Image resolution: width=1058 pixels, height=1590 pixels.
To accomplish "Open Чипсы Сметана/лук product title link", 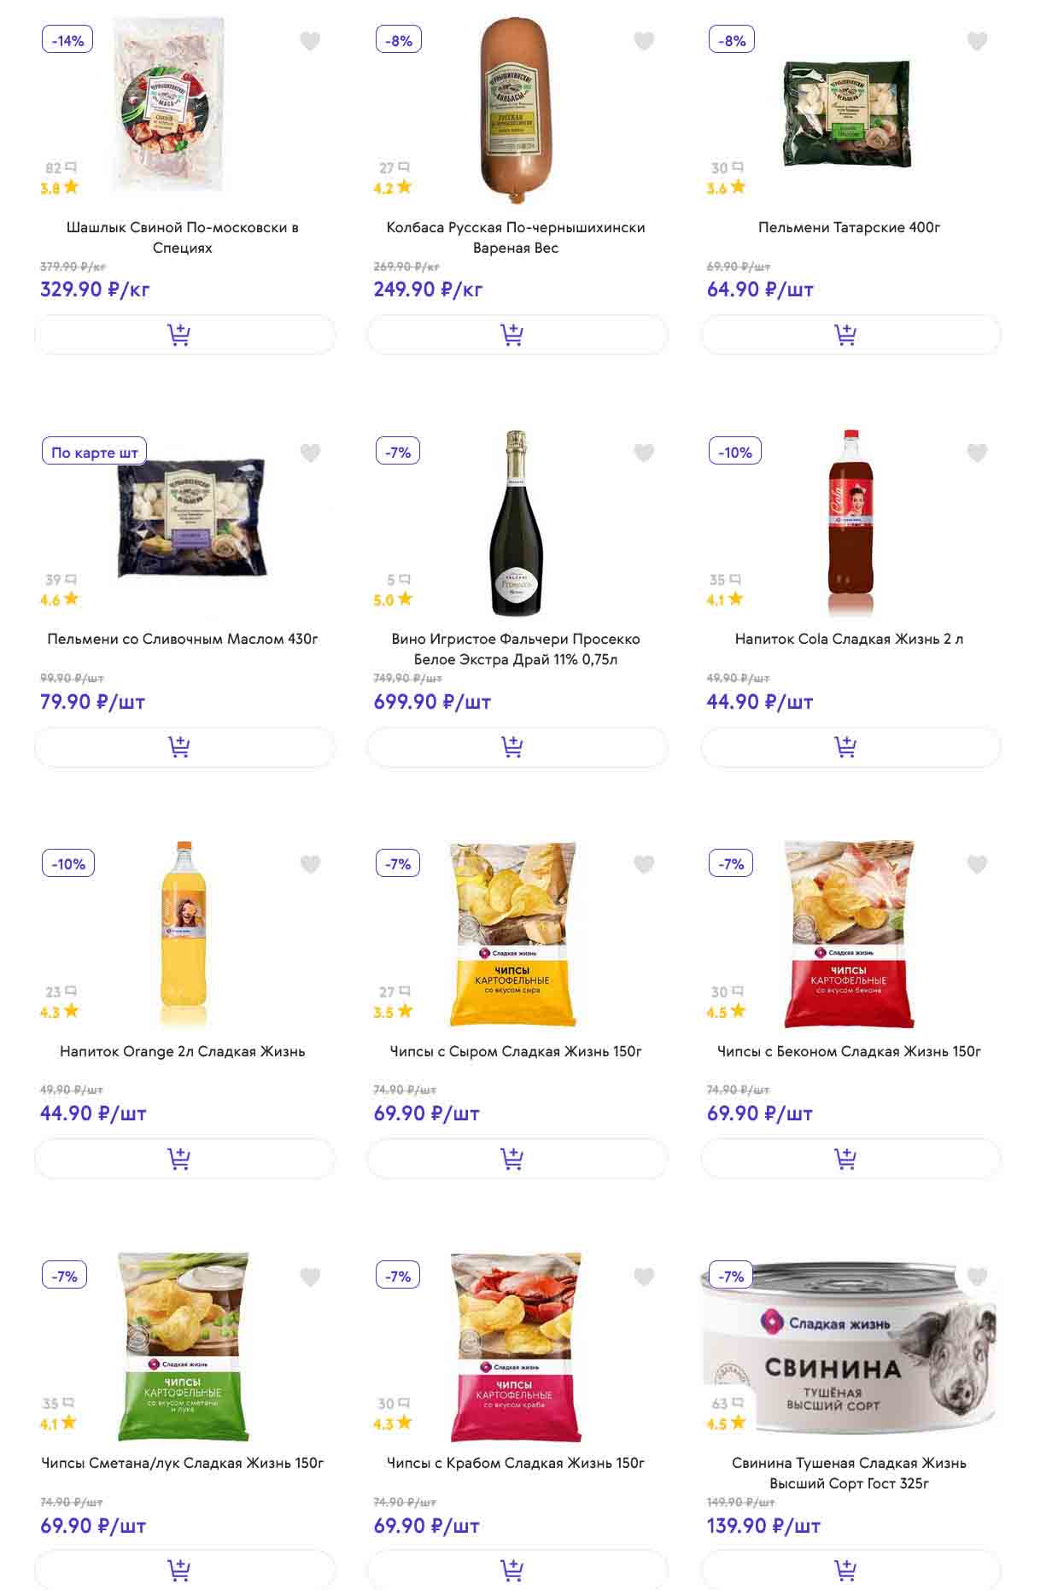I will coord(183,1463).
